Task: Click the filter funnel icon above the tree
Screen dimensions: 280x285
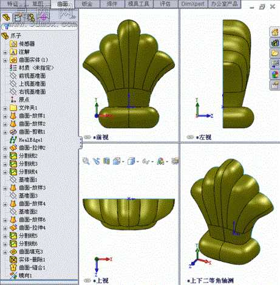Action: pyautogui.click(x=6, y=27)
